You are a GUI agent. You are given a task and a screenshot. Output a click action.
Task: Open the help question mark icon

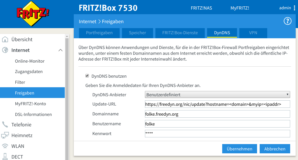(287, 21)
